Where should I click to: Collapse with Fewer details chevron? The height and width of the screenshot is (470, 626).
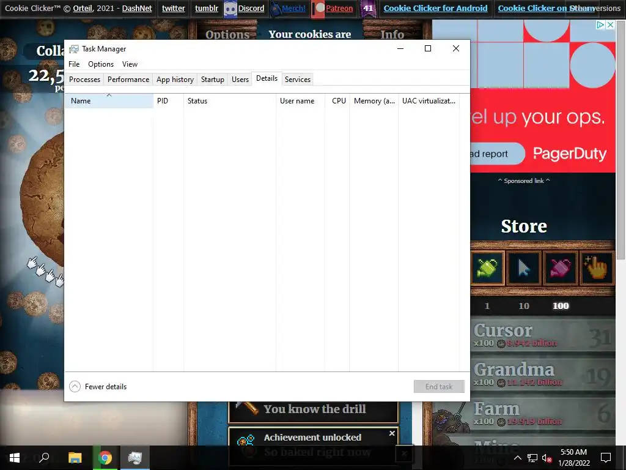(x=75, y=387)
